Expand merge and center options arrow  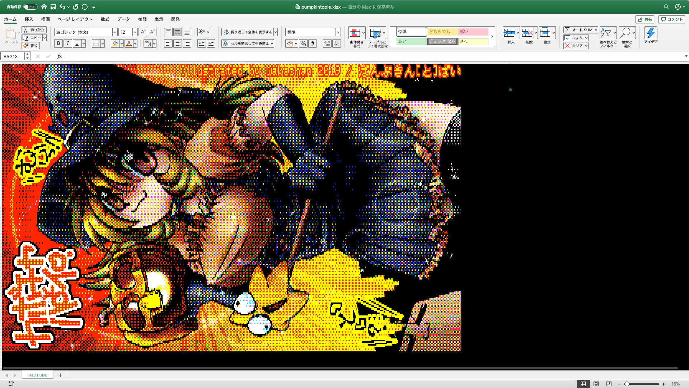(272, 43)
